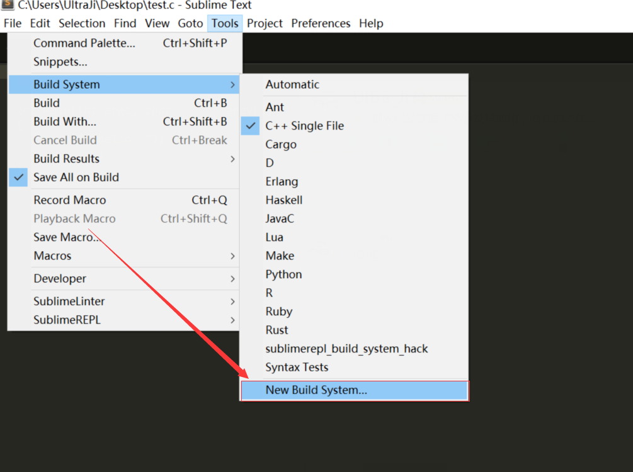Open the Help menu
The image size is (633, 472).
371,23
